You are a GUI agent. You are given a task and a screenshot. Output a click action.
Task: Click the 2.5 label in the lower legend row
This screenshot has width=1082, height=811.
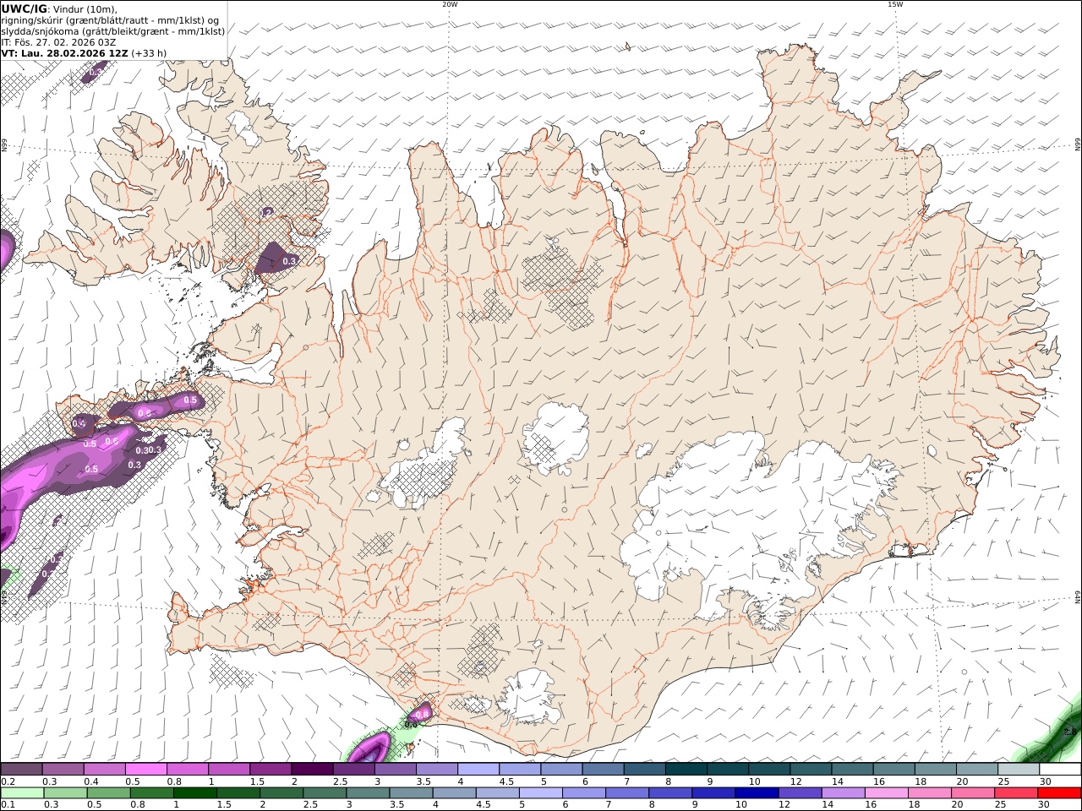[310, 804]
